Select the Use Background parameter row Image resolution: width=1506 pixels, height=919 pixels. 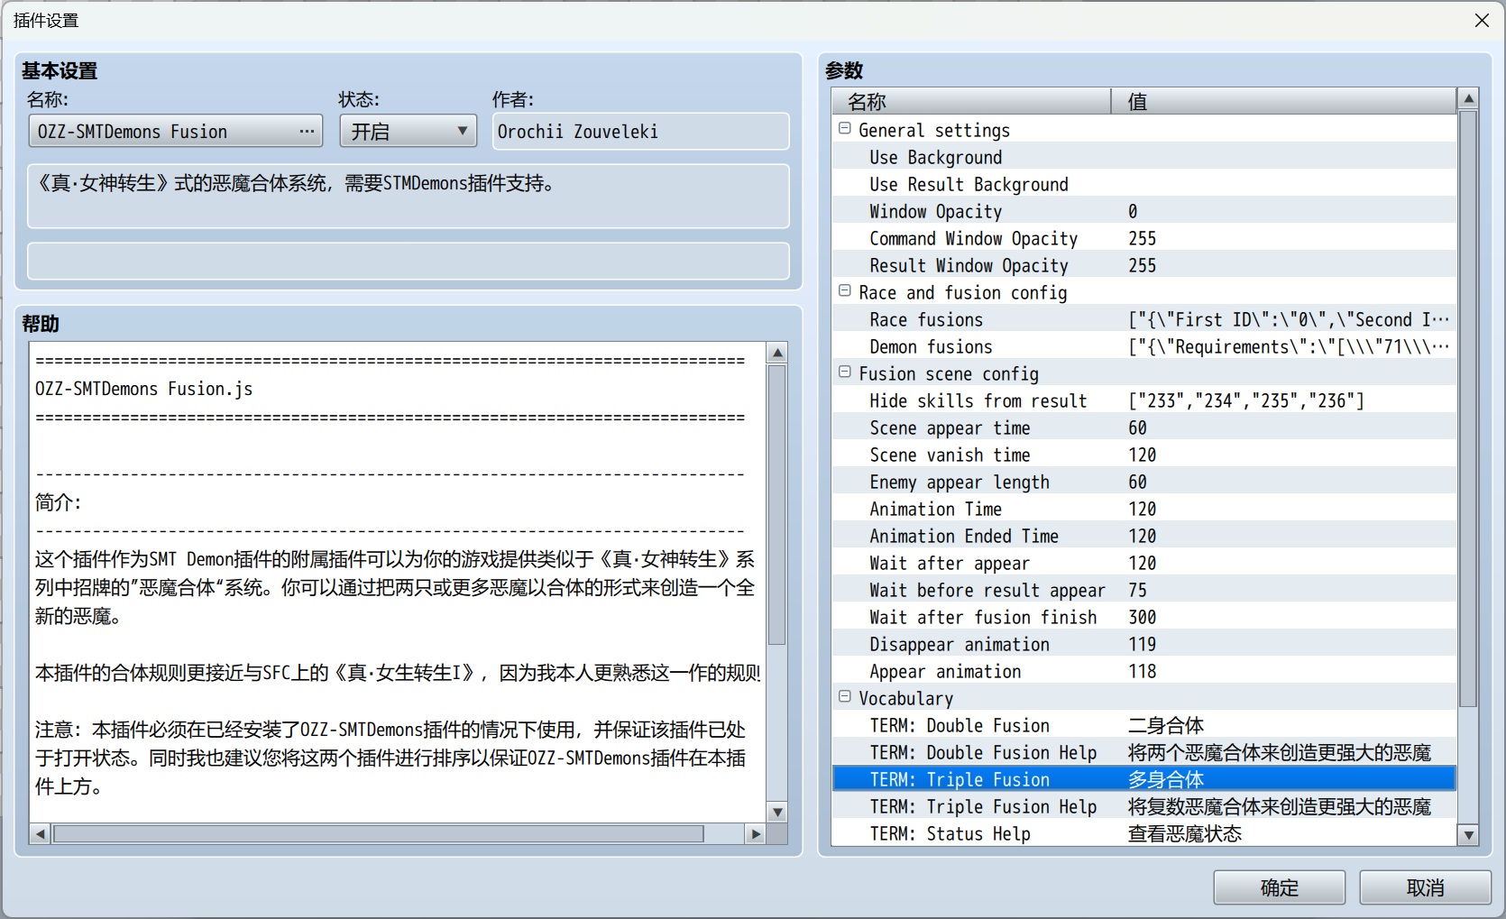(x=1143, y=157)
